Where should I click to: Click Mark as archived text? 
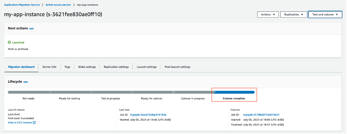point(18,49)
